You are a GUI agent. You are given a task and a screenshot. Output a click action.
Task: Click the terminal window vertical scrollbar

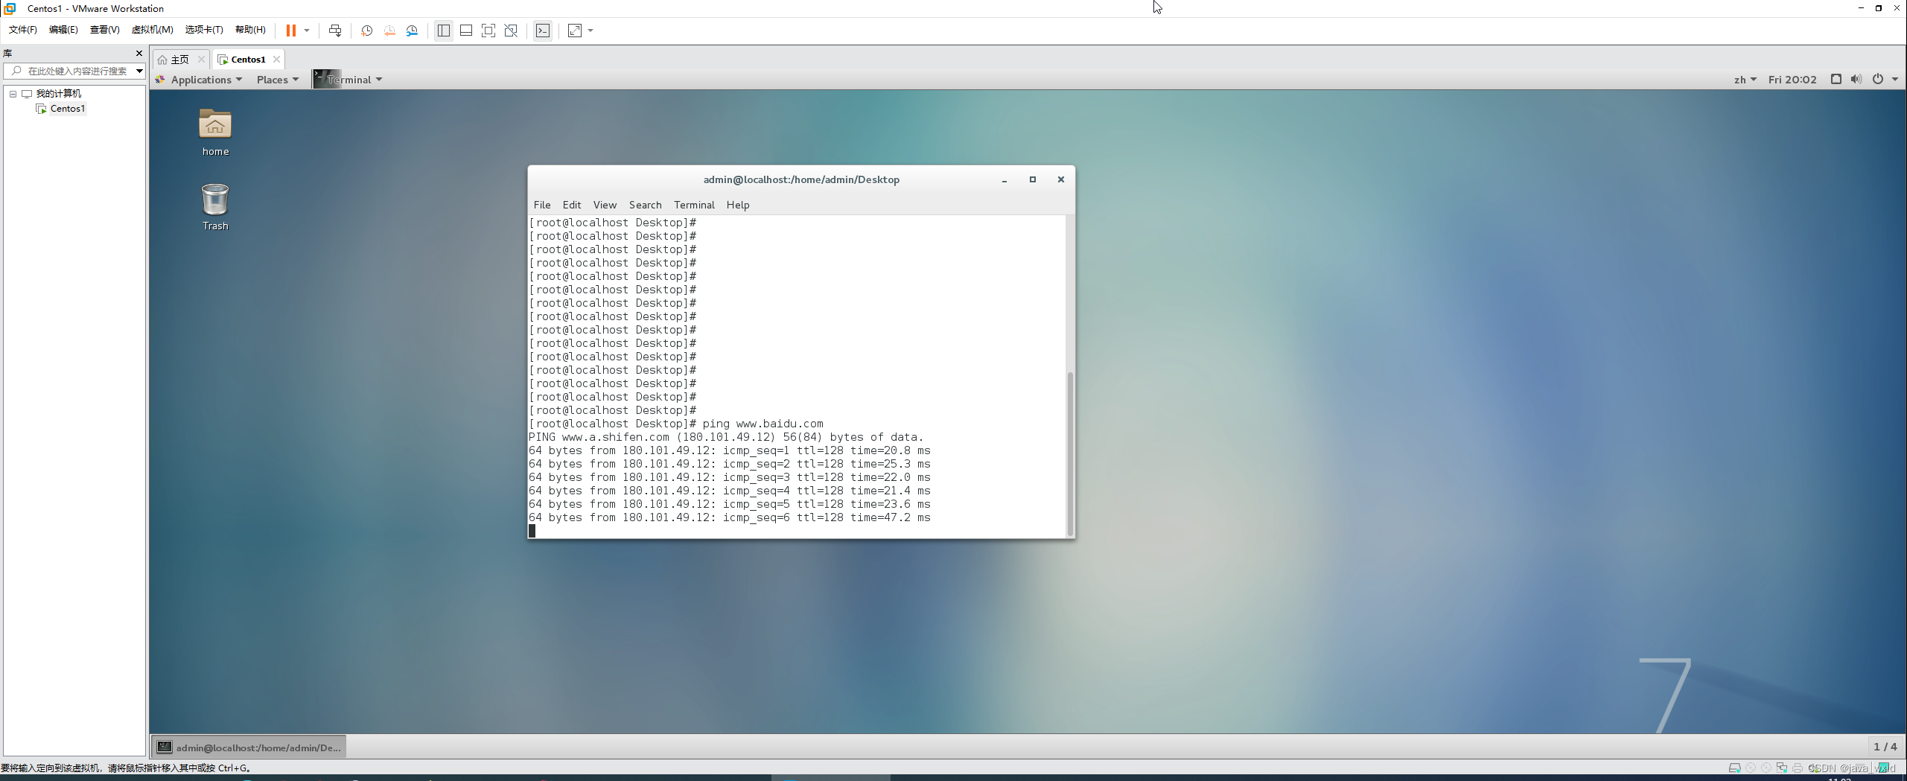[1070, 453]
